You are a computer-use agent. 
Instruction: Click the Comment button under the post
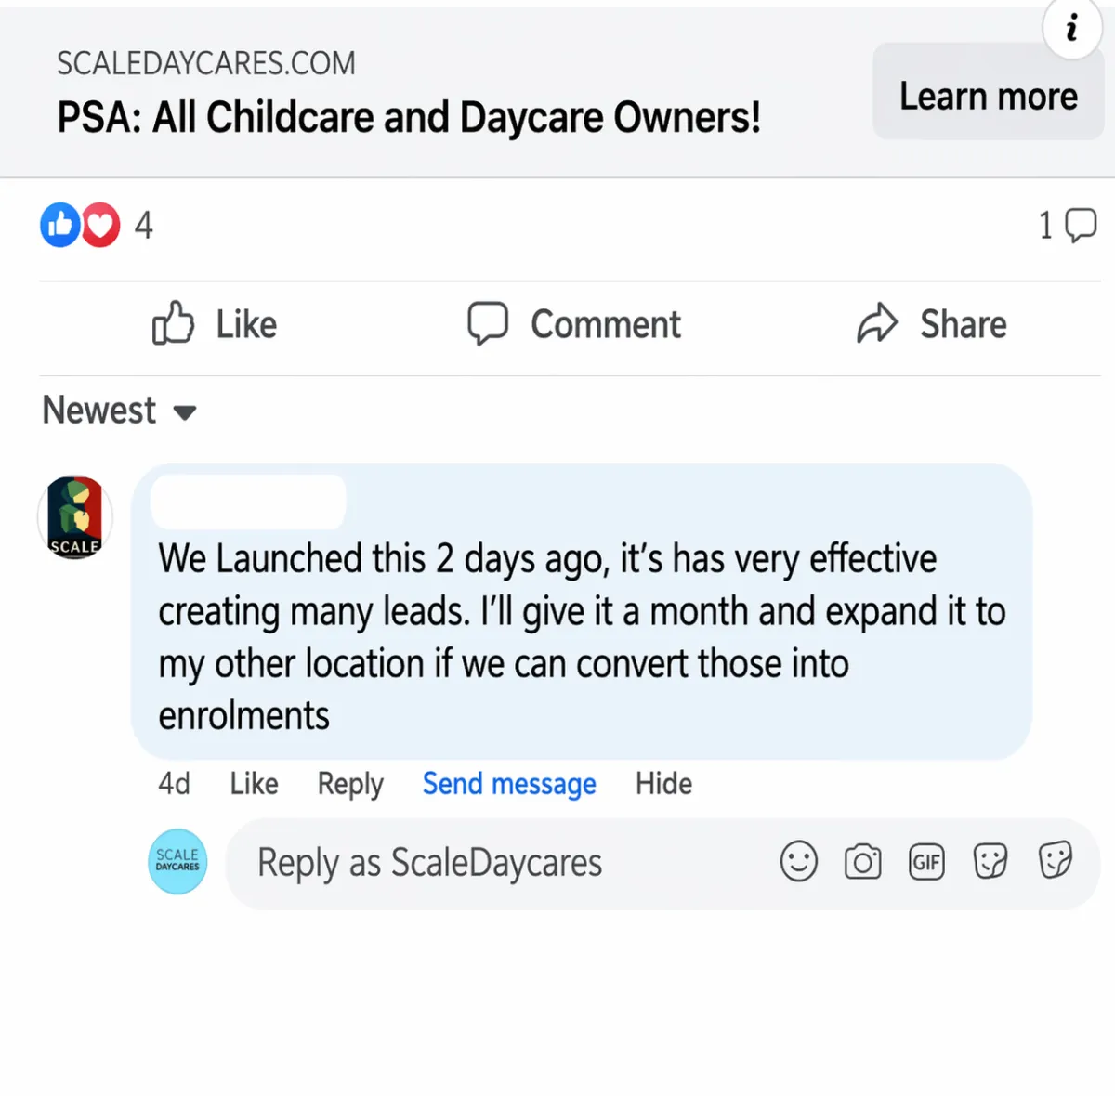[x=574, y=324]
